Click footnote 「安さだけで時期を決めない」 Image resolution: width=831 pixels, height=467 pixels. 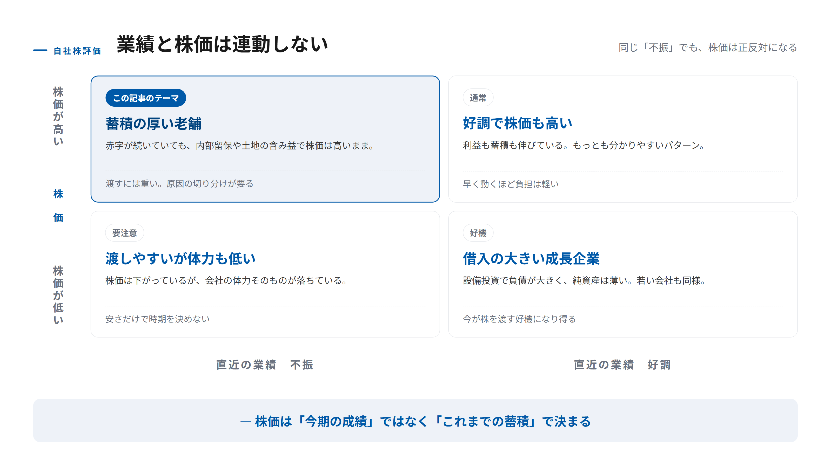click(157, 319)
